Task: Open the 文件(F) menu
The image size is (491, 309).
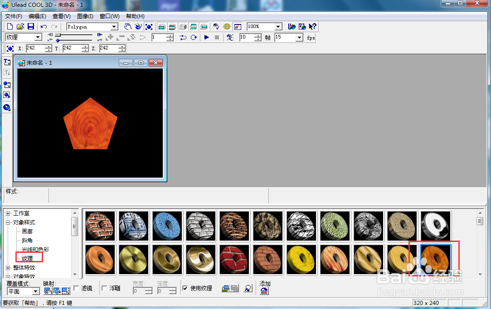Action: click(x=14, y=16)
